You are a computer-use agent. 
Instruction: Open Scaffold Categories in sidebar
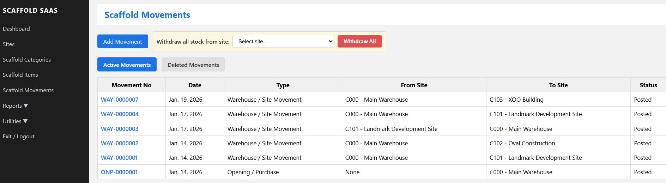(27, 60)
